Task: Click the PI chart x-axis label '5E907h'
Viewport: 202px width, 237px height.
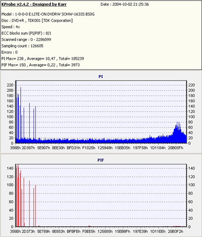Action: (43, 148)
